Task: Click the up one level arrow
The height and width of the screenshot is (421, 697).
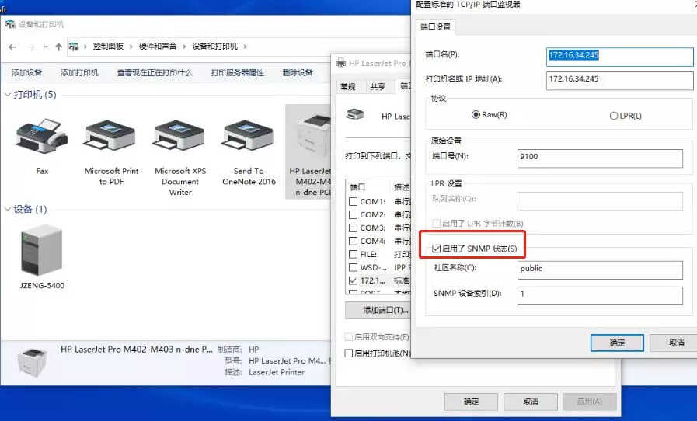Action: click(x=58, y=47)
